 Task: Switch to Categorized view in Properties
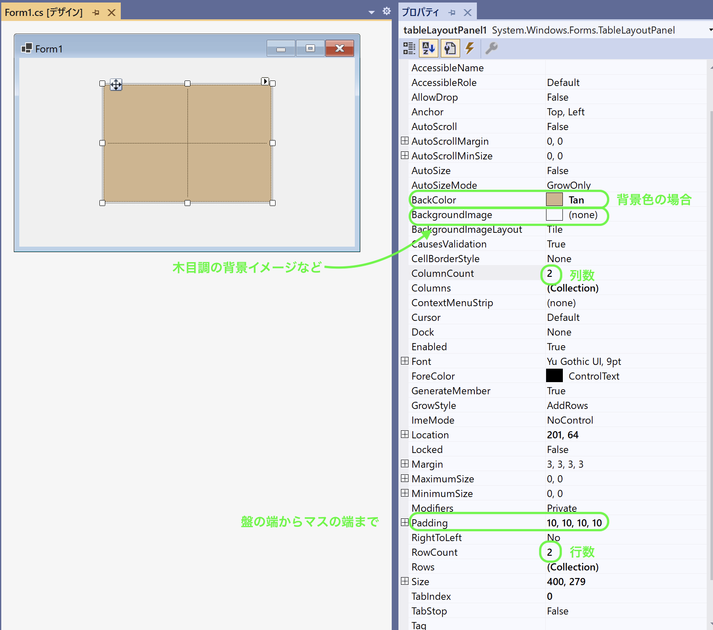409,48
